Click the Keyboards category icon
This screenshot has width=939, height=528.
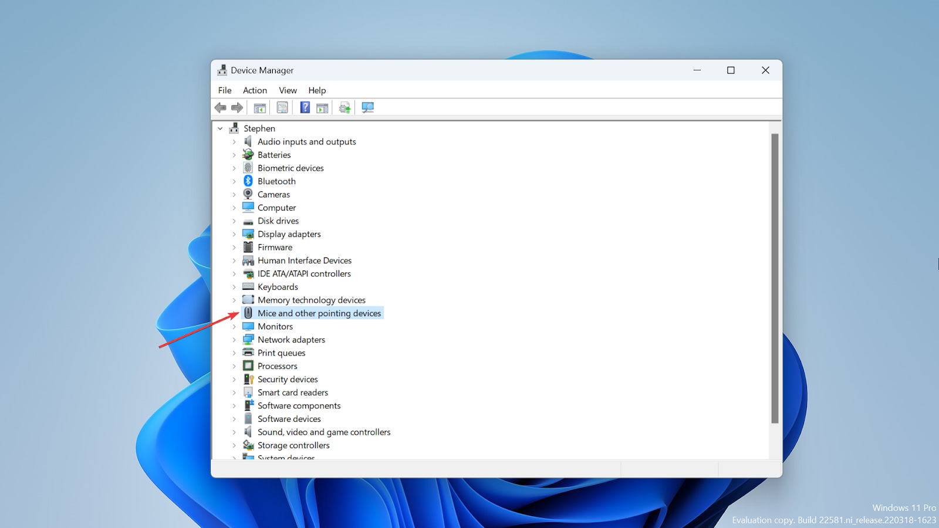tap(248, 286)
